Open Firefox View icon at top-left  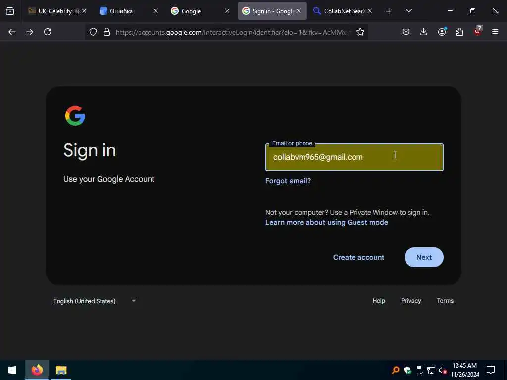pos(10,11)
